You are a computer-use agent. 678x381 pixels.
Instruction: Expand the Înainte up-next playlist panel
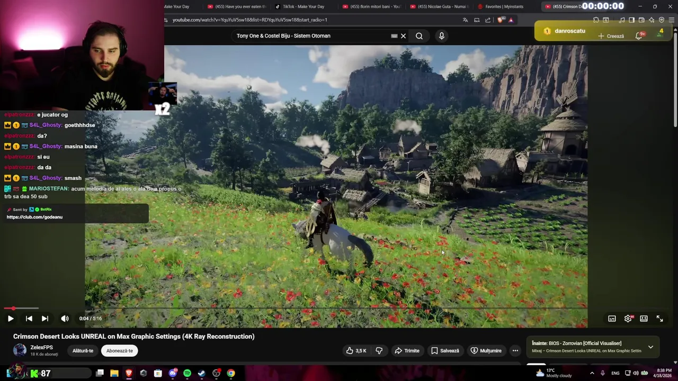click(650, 347)
